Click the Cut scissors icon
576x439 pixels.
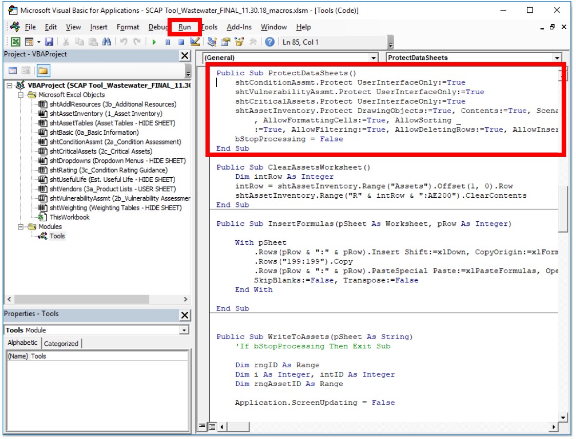coord(66,42)
